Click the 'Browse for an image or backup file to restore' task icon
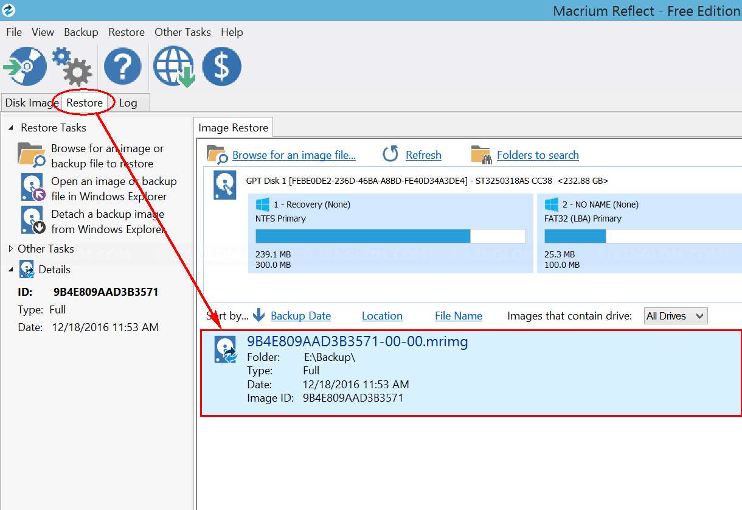The image size is (742, 510). coord(32,155)
